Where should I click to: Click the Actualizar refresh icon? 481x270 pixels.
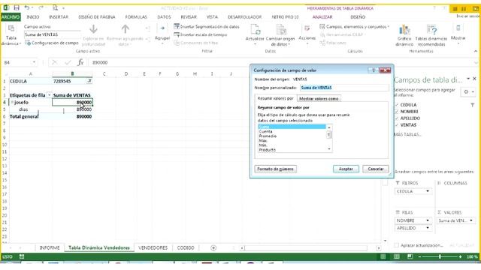coord(255,29)
